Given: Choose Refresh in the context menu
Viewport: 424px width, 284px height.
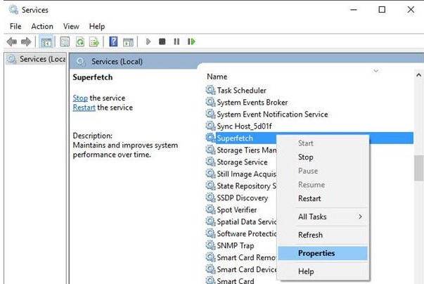Looking at the screenshot, I should [323, 235].
